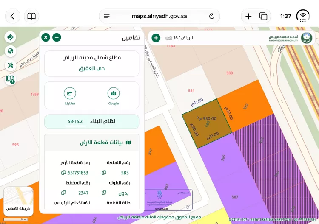Click the Digital Government Authority badge
Viewport: 319px width, 224px height.
(168, 200)
